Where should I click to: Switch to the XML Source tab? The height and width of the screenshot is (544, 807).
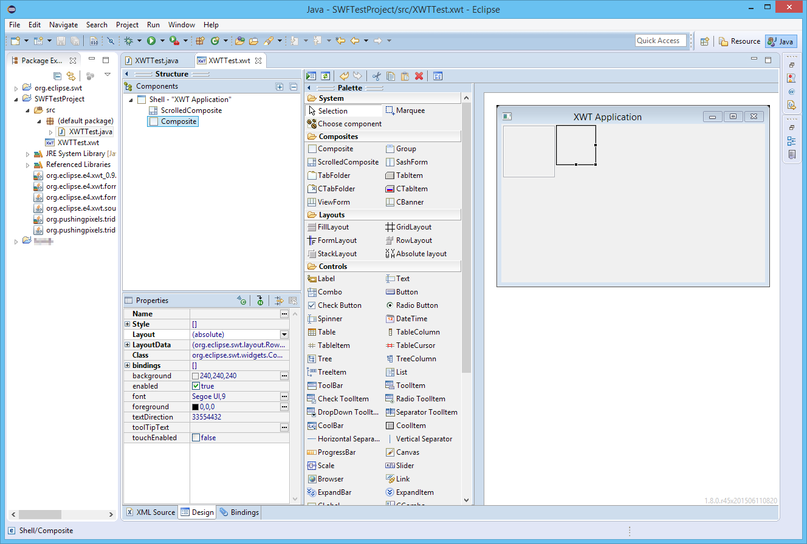click(151, 512)
